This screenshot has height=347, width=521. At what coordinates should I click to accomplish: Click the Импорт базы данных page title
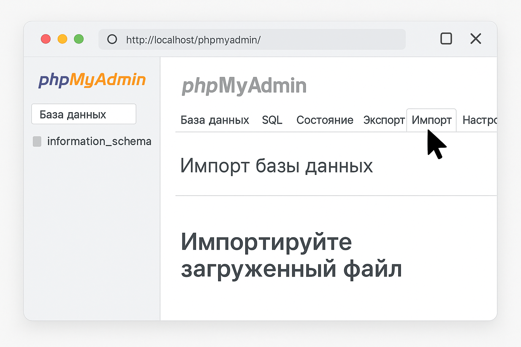pos(277,166)
